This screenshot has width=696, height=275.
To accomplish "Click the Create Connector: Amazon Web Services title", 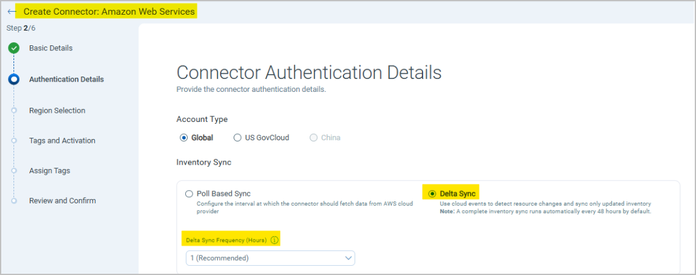I will click(109, 12).
